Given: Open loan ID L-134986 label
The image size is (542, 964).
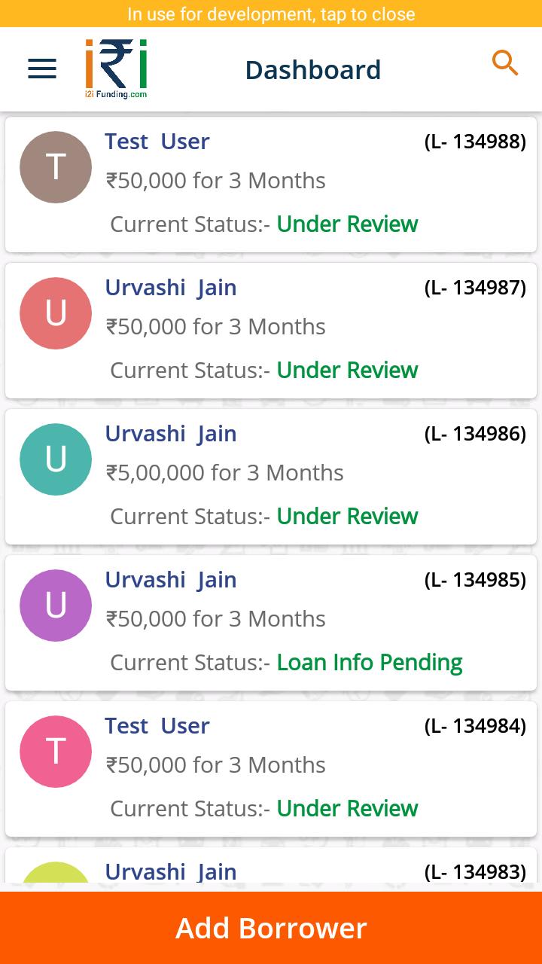Looking at the screenshot, I should pos(475,434).
